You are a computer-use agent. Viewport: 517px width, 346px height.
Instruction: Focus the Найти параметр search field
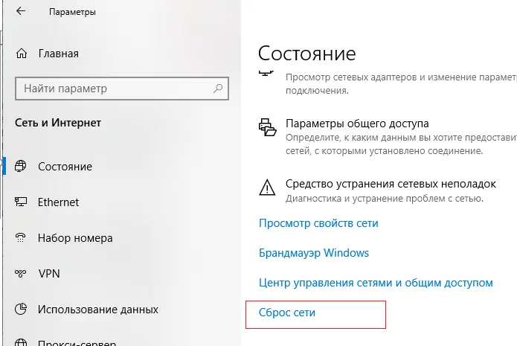pyautogui.click(x=122, y=89)
